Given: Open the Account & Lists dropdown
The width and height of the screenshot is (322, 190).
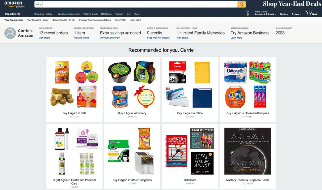Looking at the screenshot, I should [265, 14].
